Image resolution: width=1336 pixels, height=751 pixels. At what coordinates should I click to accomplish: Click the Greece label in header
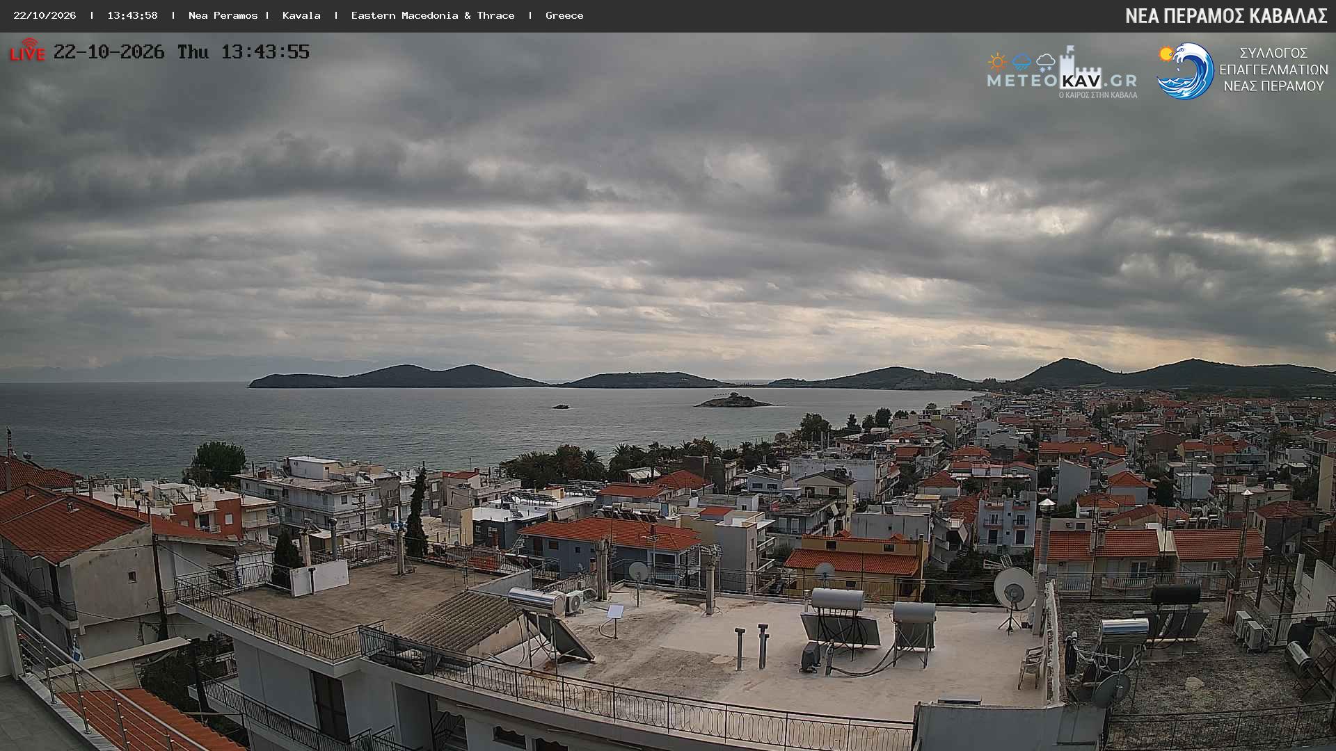[564, 15]
